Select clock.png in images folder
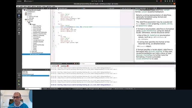This screenshot has height=108, width=192. 36,39
